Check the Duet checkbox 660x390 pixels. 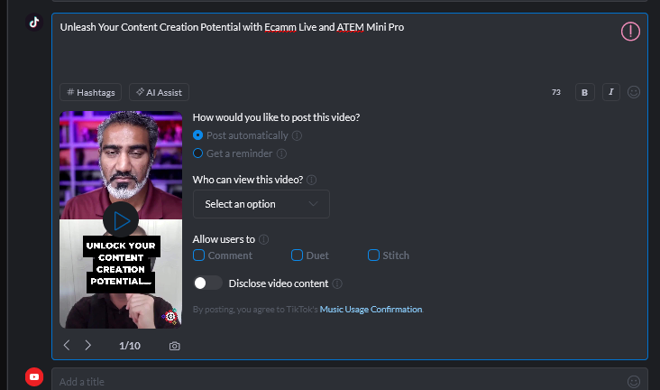297,255
